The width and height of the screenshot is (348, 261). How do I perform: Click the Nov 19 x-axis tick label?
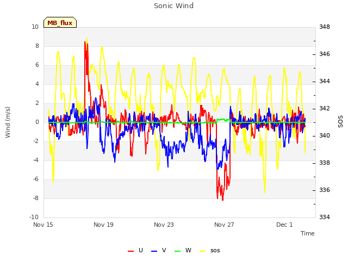[103, 225]
